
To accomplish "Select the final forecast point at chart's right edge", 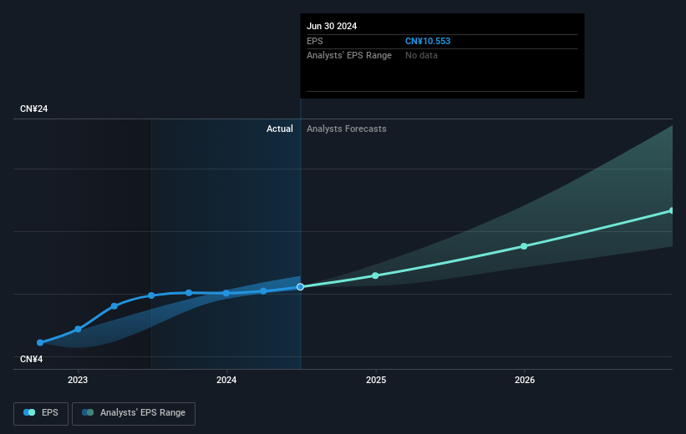I will coord(672,210).
